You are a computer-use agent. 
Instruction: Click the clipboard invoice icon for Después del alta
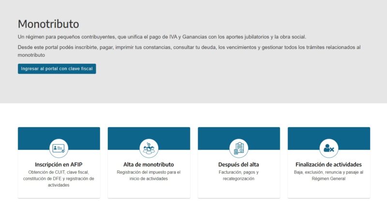238,149
